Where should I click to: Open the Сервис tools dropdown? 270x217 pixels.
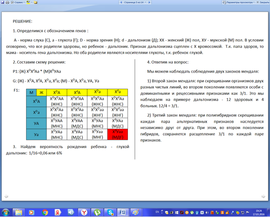click(x=18, y=2)
